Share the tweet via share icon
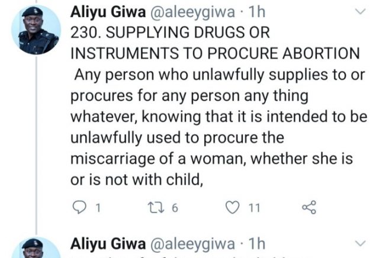The width and height of the screenshot is (379, 258). pyautogui.click(x=309, y=208)
